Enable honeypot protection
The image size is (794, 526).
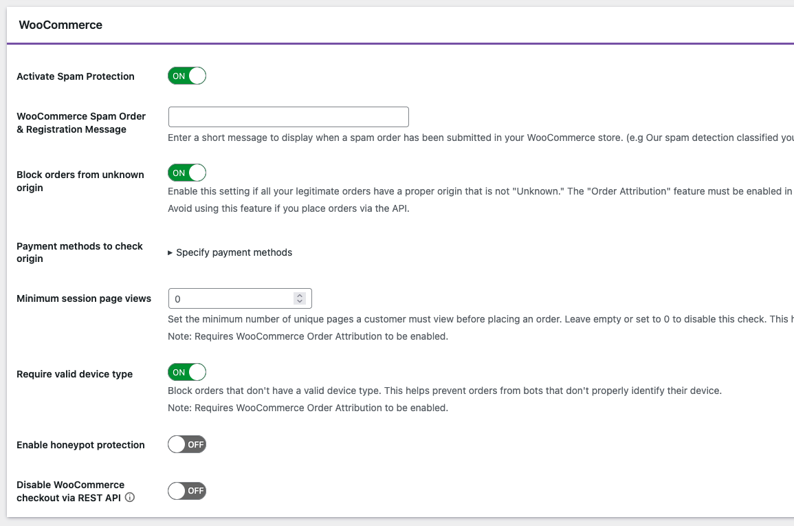[x=186, y=444]
